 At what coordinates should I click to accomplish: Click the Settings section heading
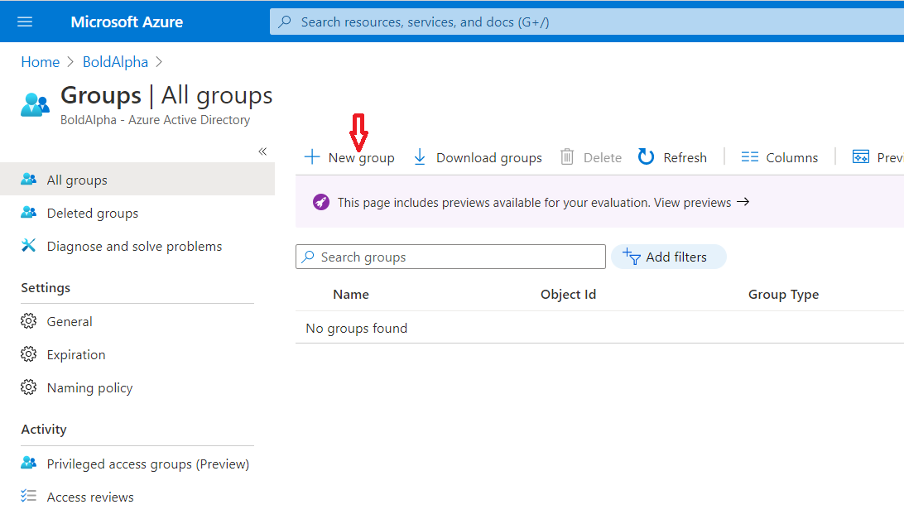pyautogui.click(x=46, y=288)
